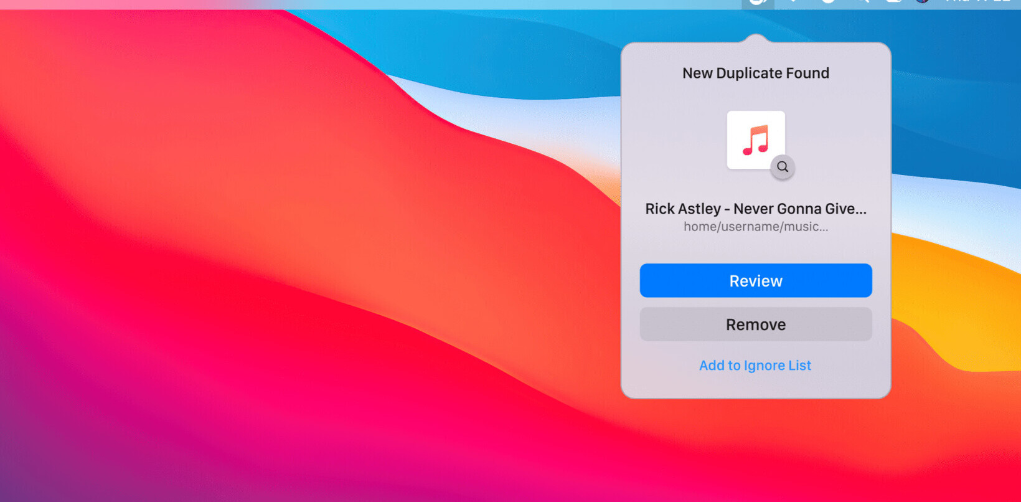Click the 'home/username/music...' file path
The image size is (1021, 502).
coord(756,227)
